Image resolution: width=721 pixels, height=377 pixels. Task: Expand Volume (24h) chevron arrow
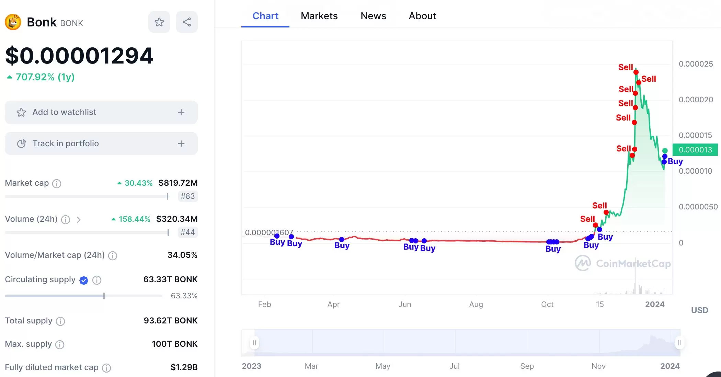click(x=79, y=220)
